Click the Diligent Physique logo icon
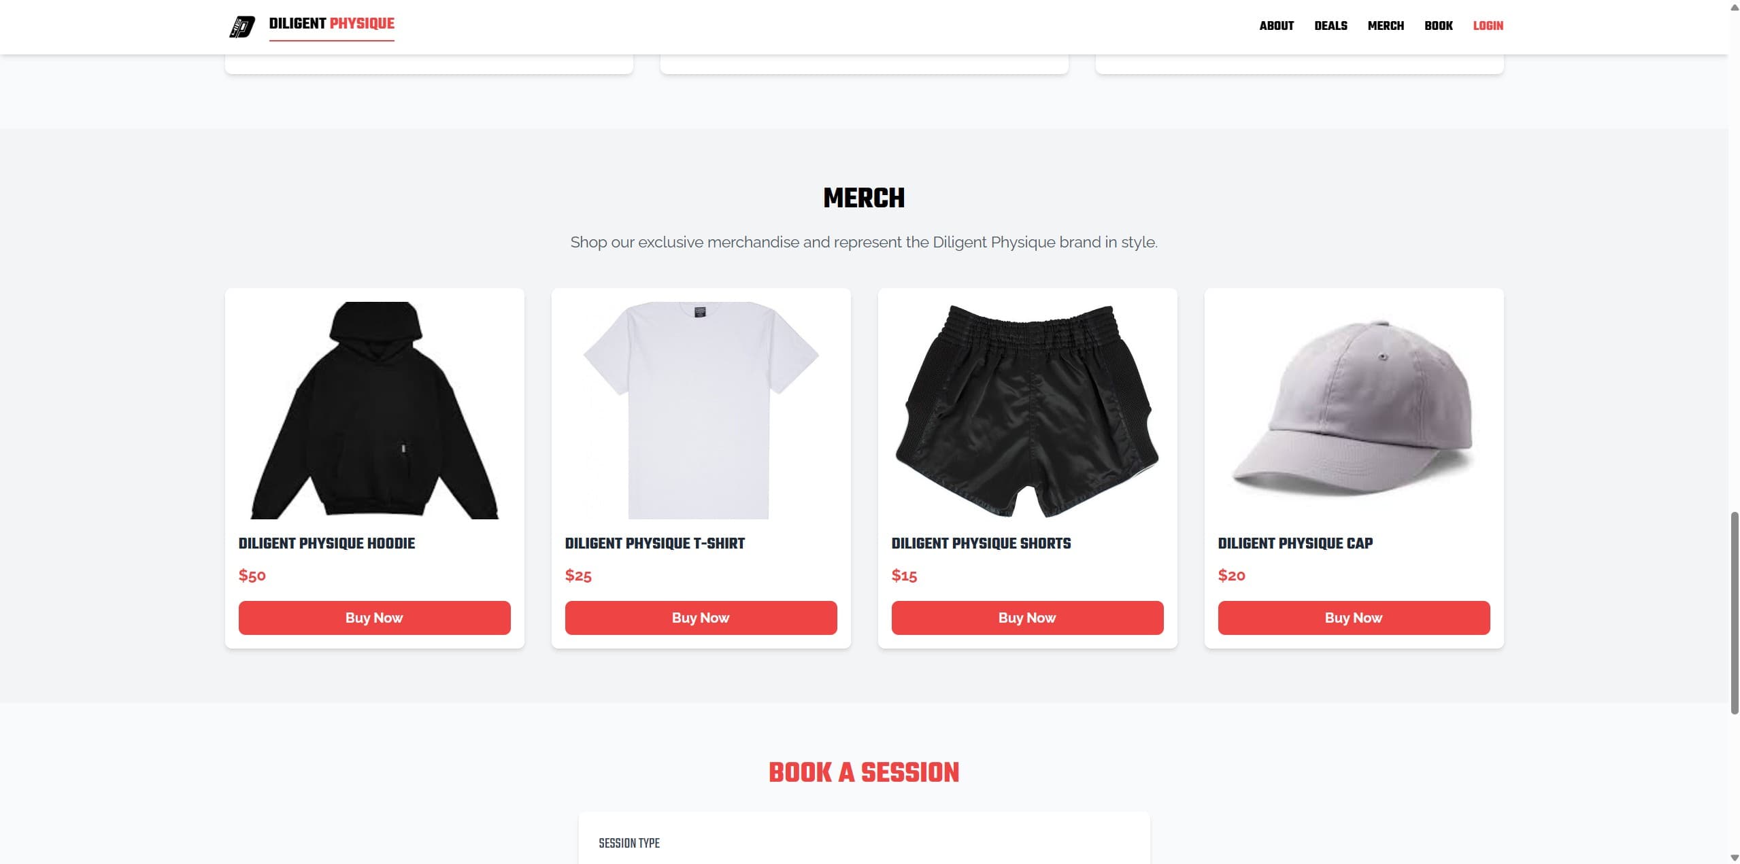The image size is (1740, 864). 241,27
